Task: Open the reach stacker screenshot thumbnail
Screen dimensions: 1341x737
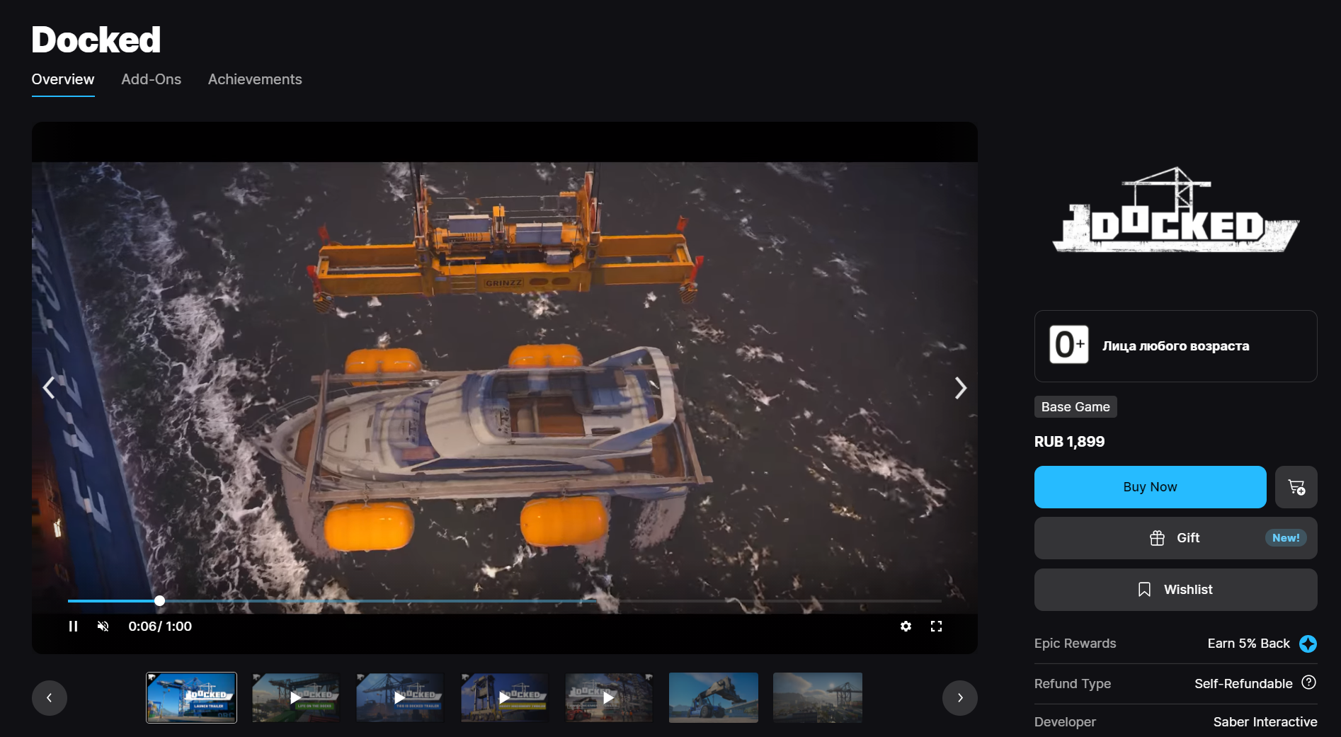Action: coord(714,697)
